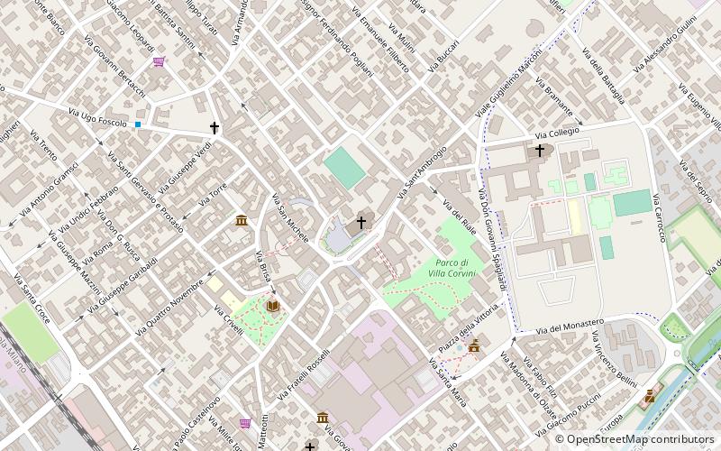
Task: Click the blue square marker on Via Ugo Foscolo
Action: [x=138, y=124]
